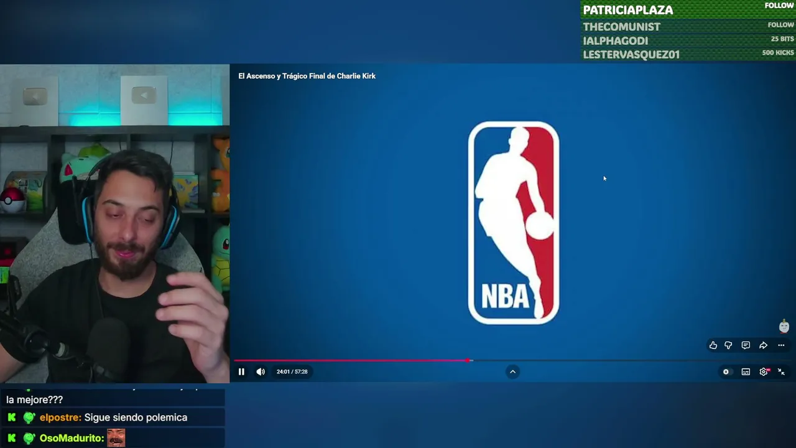
Task: Click Kick logo beside OsoMadurito message
Action: tap(12, 438)
